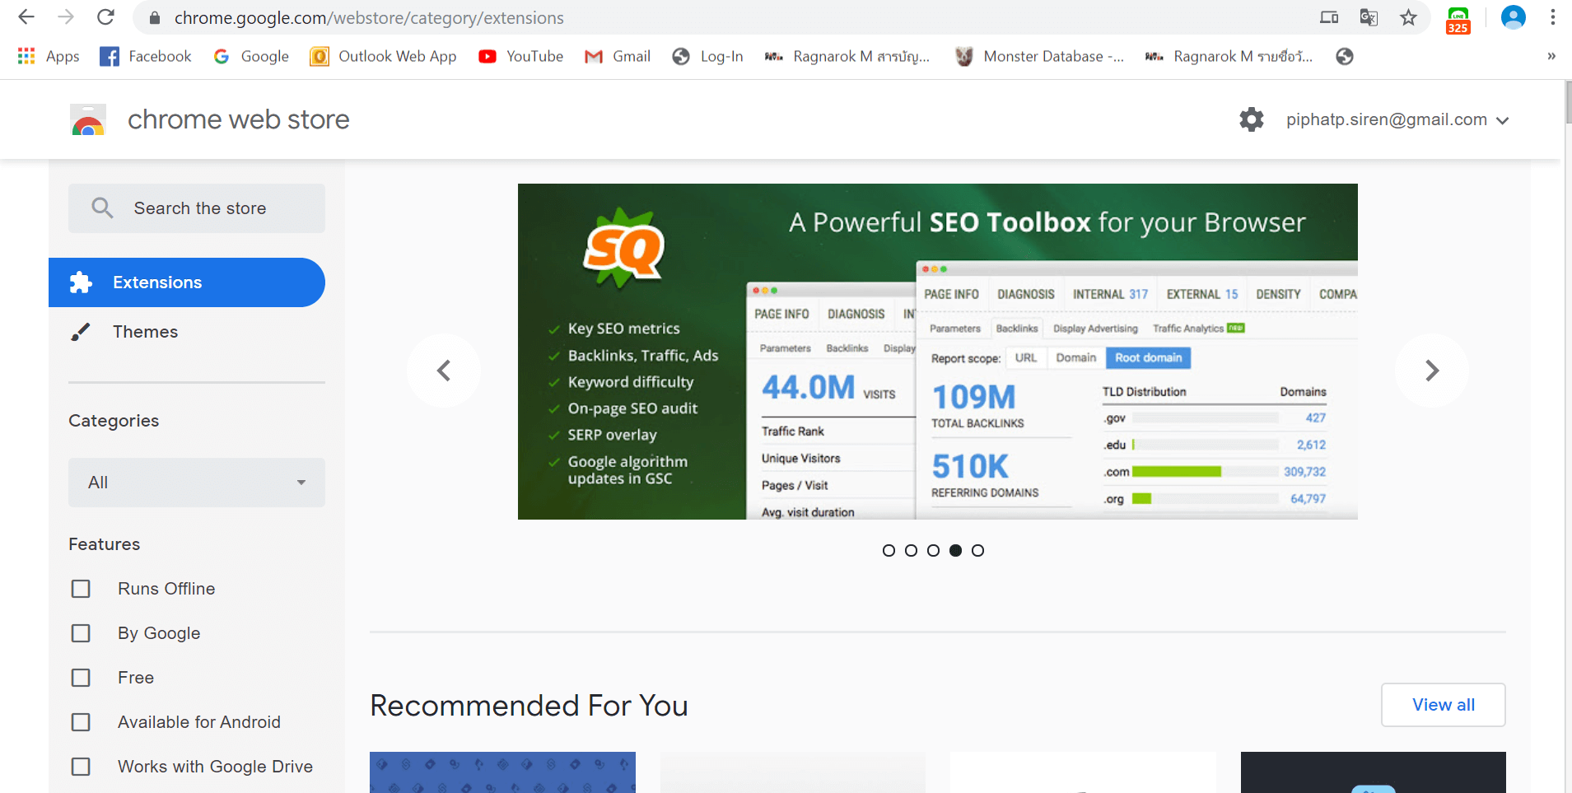Click the browser forward arrow
Image resolution: width=1572 pixels, height=793 pixels.
[x=66, y=17]
